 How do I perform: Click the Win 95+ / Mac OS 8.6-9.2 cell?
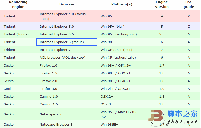[x=122, y=114]
